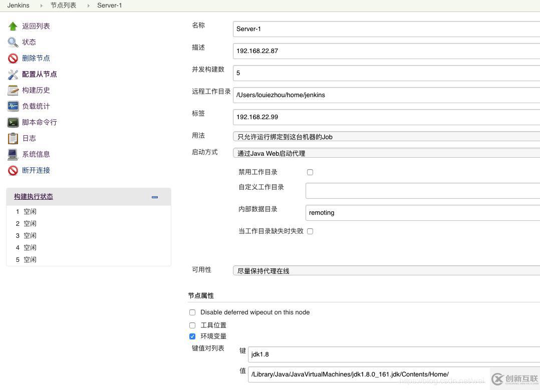Open 日志 via the clipboard icon
Viewport: 540px width, 390px height.
pyautogui.click(x=13, y=138)
